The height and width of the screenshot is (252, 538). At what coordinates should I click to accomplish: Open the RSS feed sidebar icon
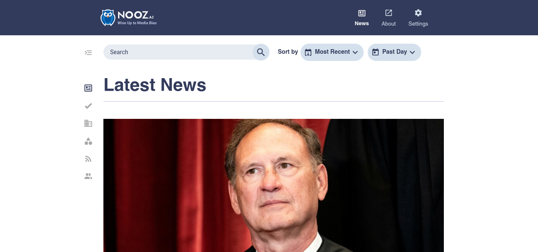[88, 159]
